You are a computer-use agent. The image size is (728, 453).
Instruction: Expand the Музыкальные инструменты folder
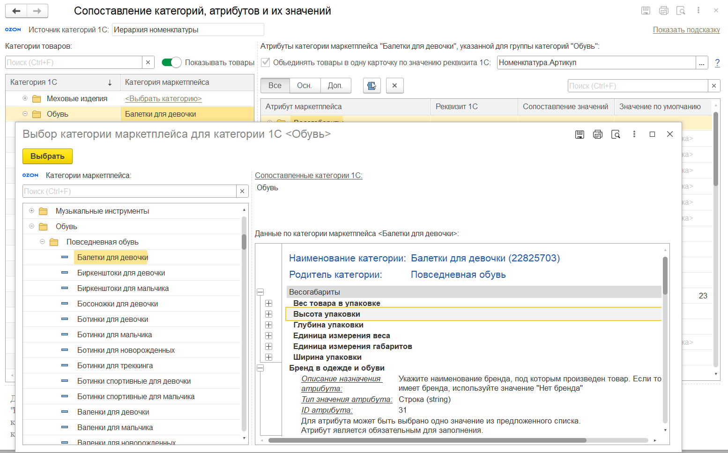click(x=31, y=211)
